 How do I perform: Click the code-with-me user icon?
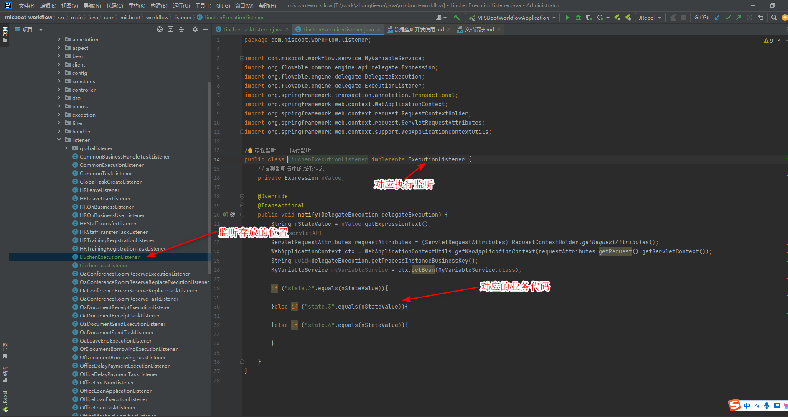point(440,18)
